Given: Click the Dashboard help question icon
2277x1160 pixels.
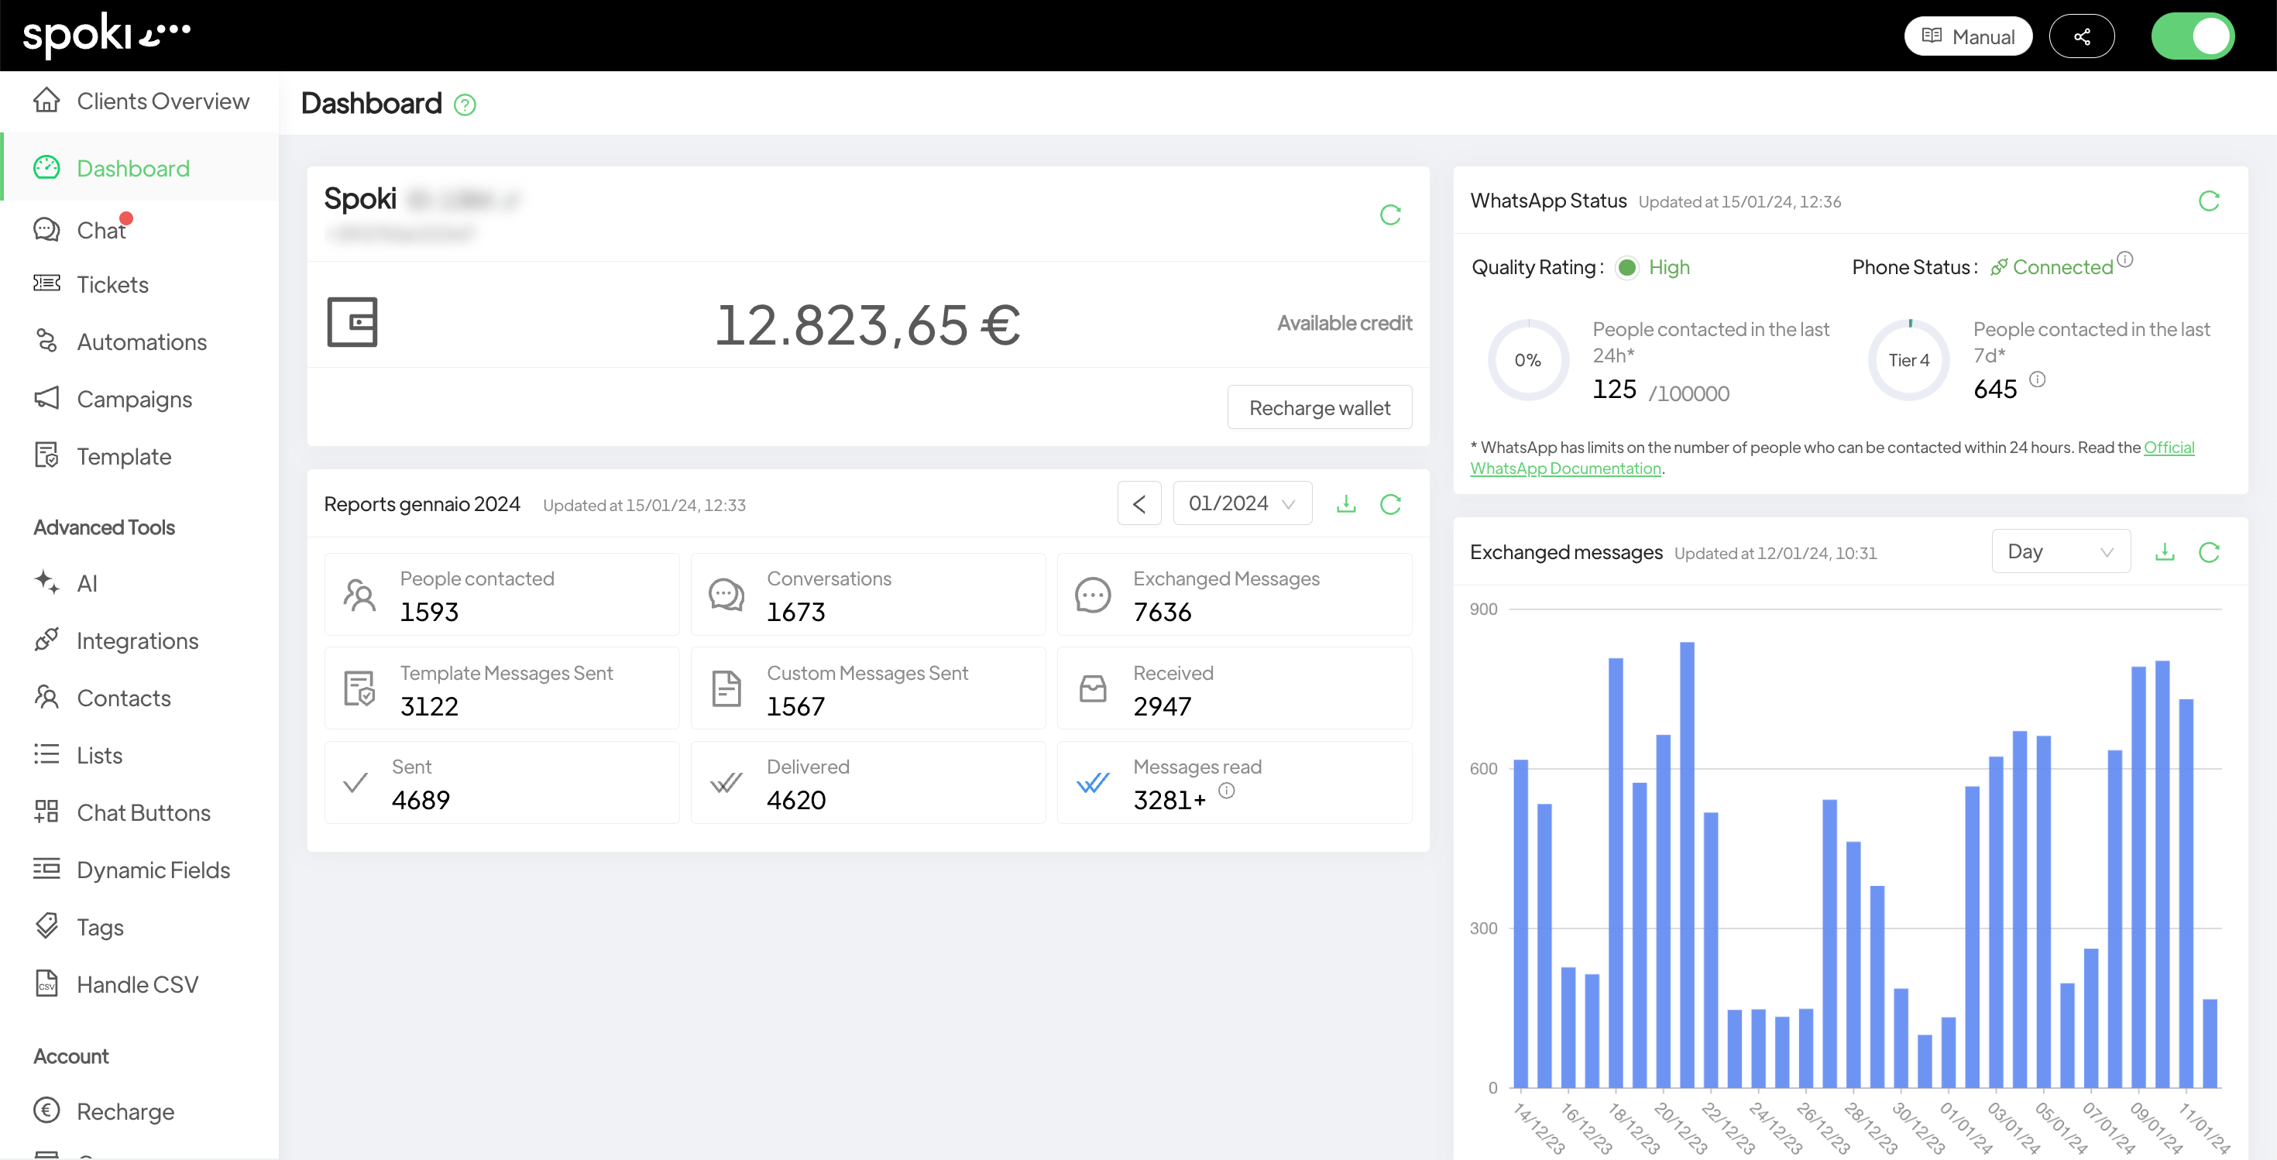Looking at the screenshot, I should click(x=464, y=105).
